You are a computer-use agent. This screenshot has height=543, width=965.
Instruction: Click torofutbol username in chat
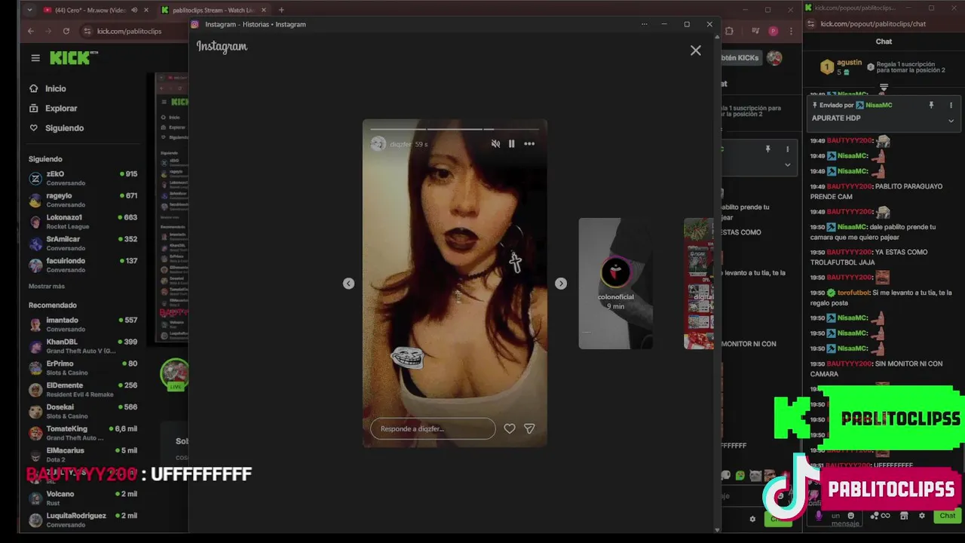point(853,293)
